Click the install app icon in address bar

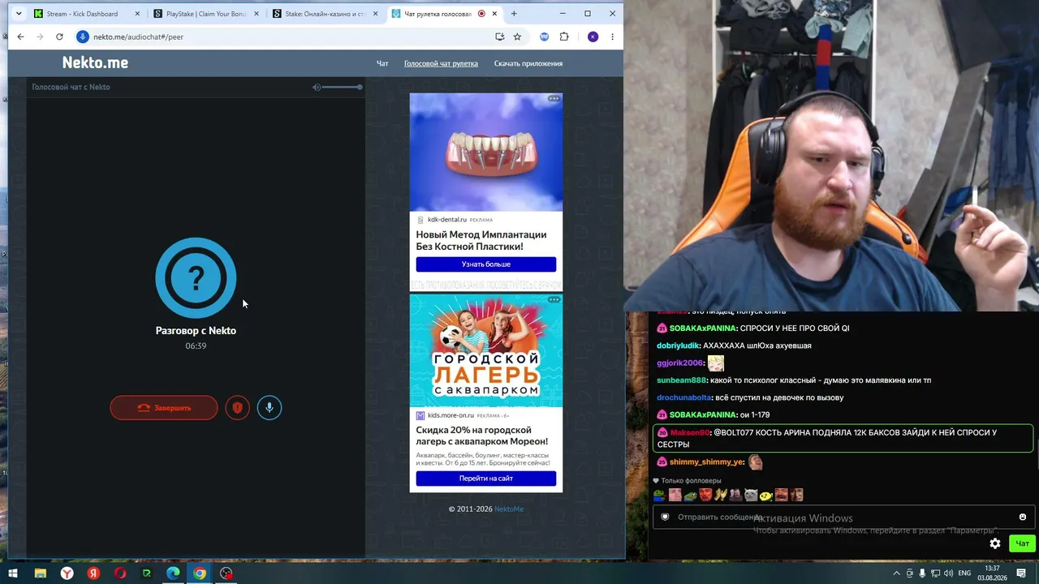(499, 36)
